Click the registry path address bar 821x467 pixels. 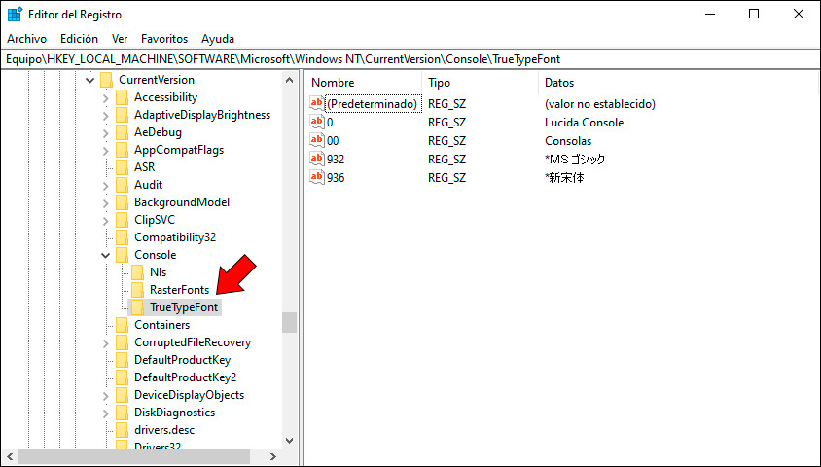tap(410, 59)
